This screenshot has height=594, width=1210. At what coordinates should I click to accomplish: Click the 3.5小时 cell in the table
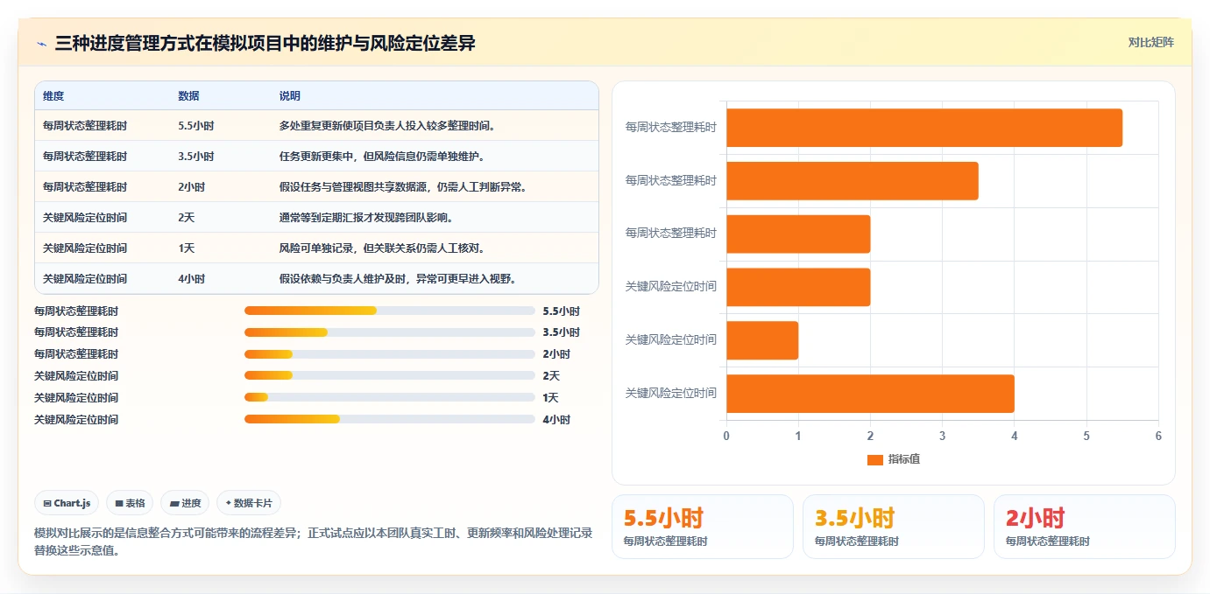click(196, 157)
